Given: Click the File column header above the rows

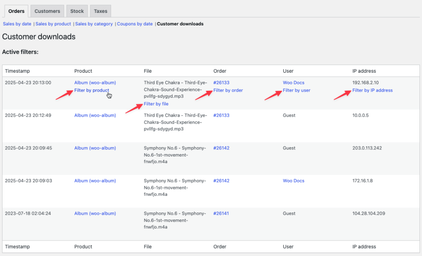Looking at the screenshot, I should (x=148, y=71).
